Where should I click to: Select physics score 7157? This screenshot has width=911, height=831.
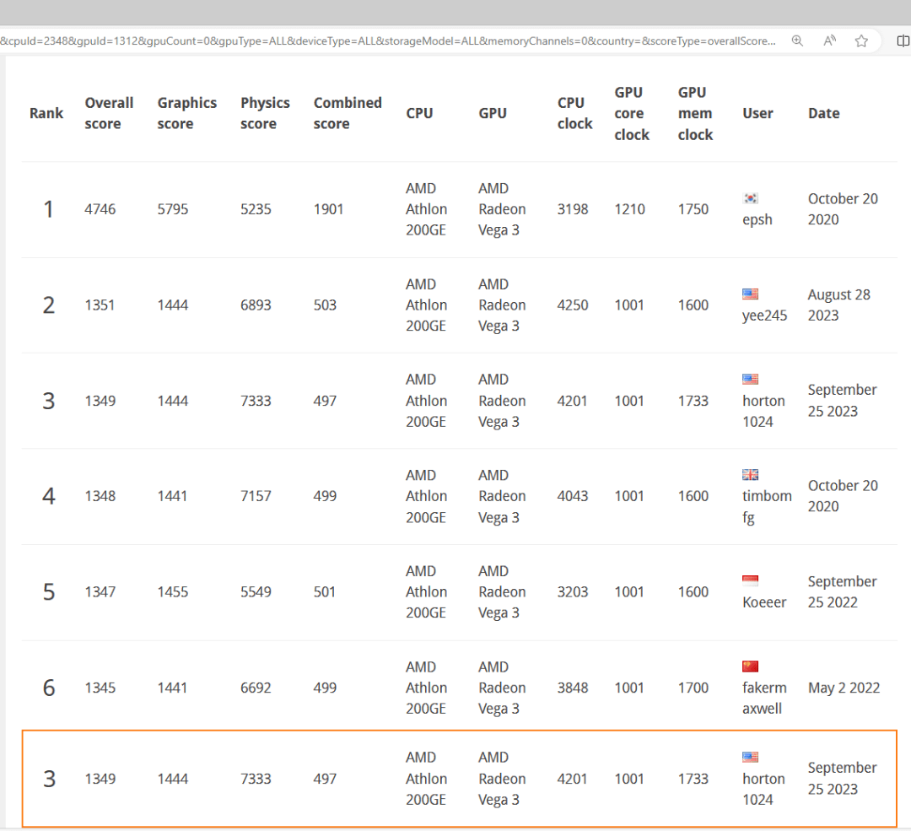tap(256, 496)
